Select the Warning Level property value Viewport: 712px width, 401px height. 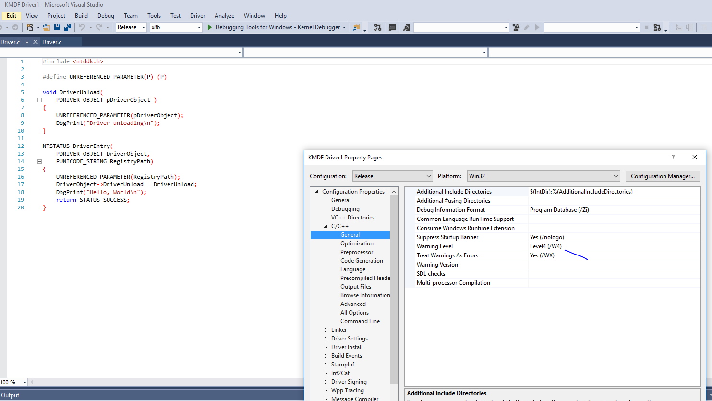pyautogui.click(x=545, y=246)
